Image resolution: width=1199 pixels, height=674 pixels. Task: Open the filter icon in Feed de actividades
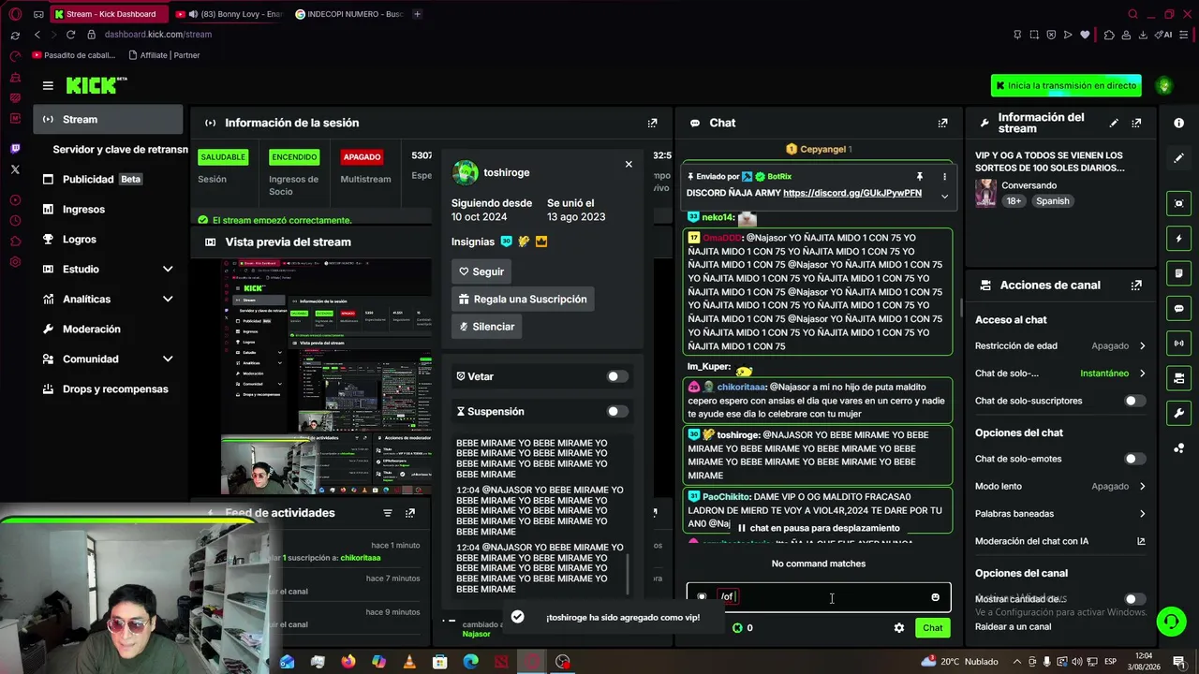click(x=387, y=513)
